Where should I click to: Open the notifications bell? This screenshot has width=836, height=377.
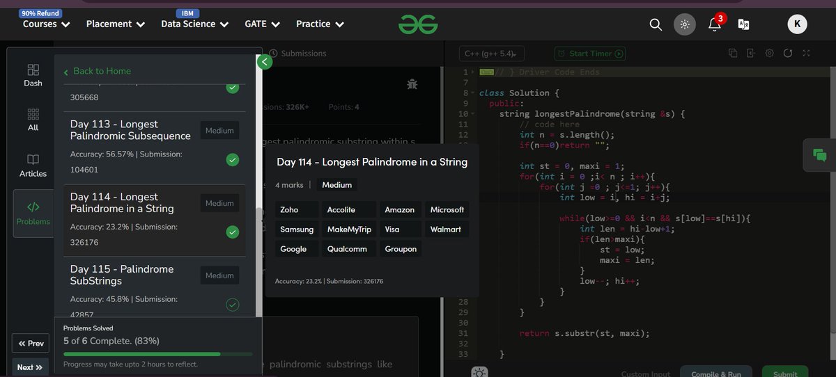[x=715, y=24]
